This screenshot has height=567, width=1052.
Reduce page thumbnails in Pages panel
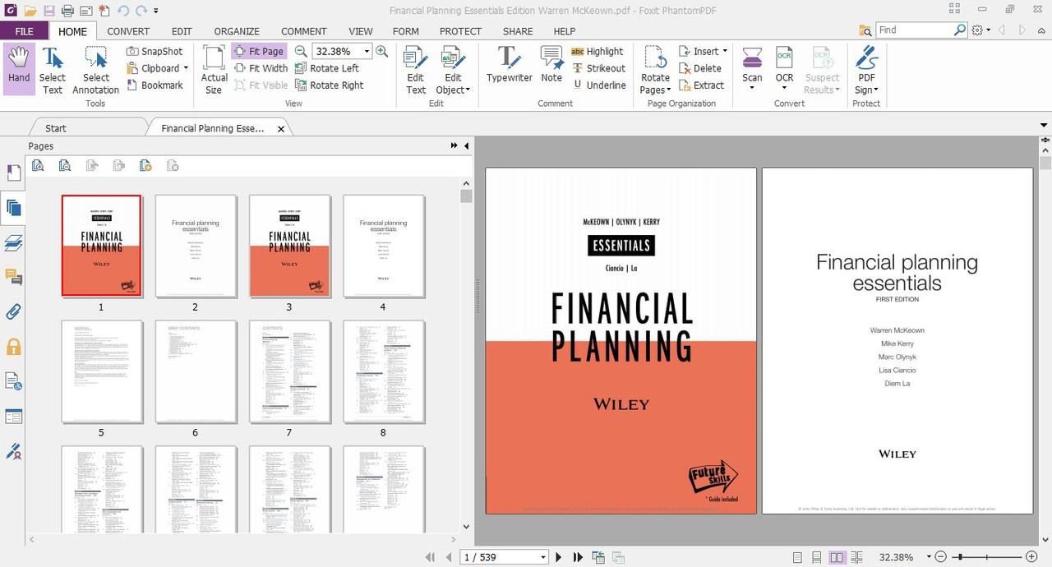65,165
